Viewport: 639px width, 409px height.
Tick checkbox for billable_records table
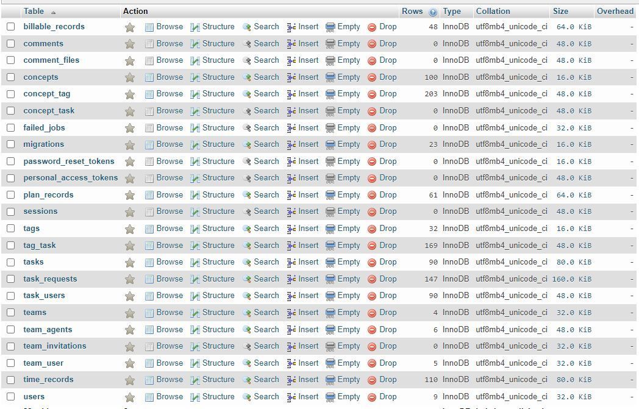click(11, 26)
